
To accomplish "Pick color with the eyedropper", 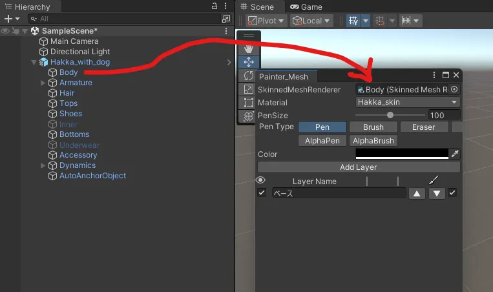I will (455, 154).
